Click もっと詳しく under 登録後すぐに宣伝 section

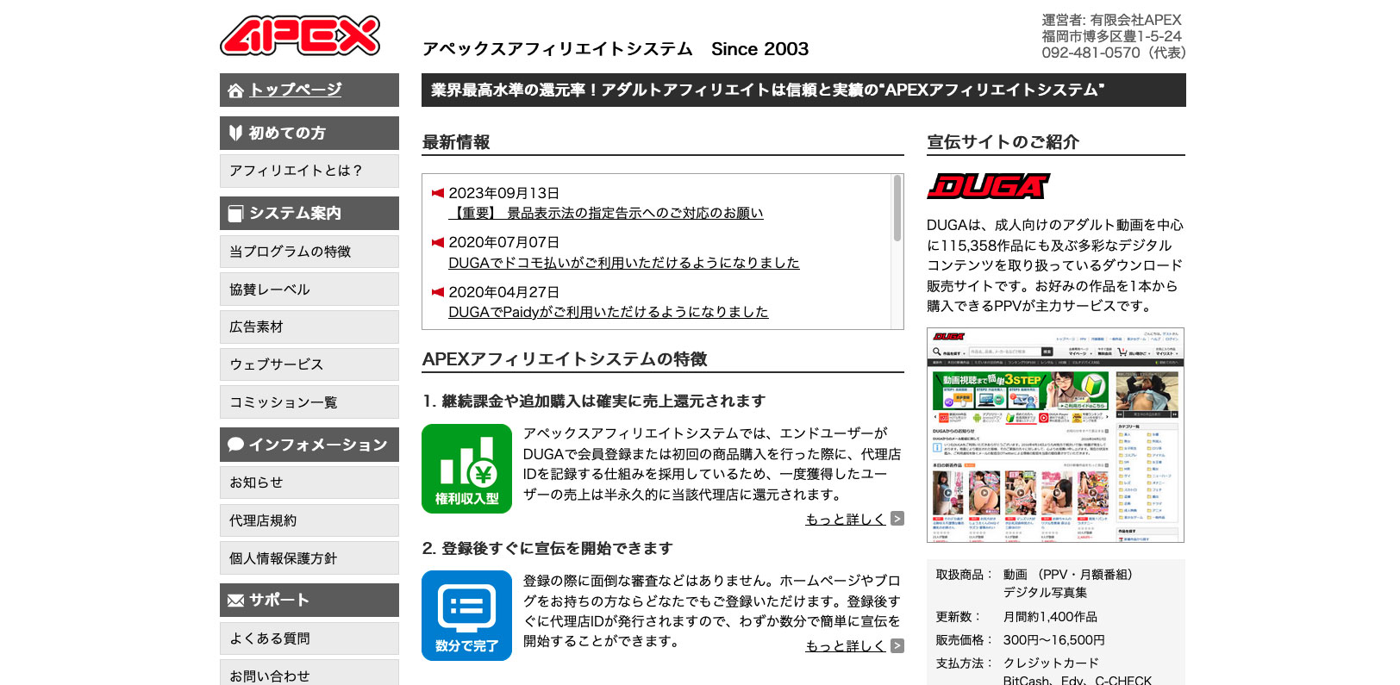coord(845,645)
